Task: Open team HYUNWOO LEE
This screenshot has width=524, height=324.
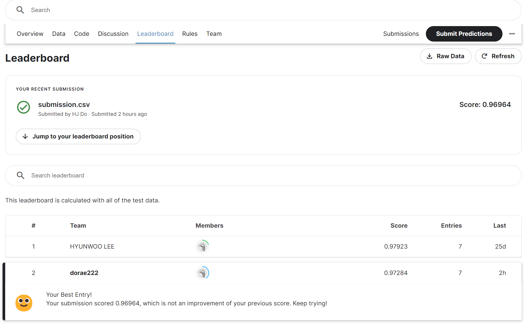Action: point(92,247)
